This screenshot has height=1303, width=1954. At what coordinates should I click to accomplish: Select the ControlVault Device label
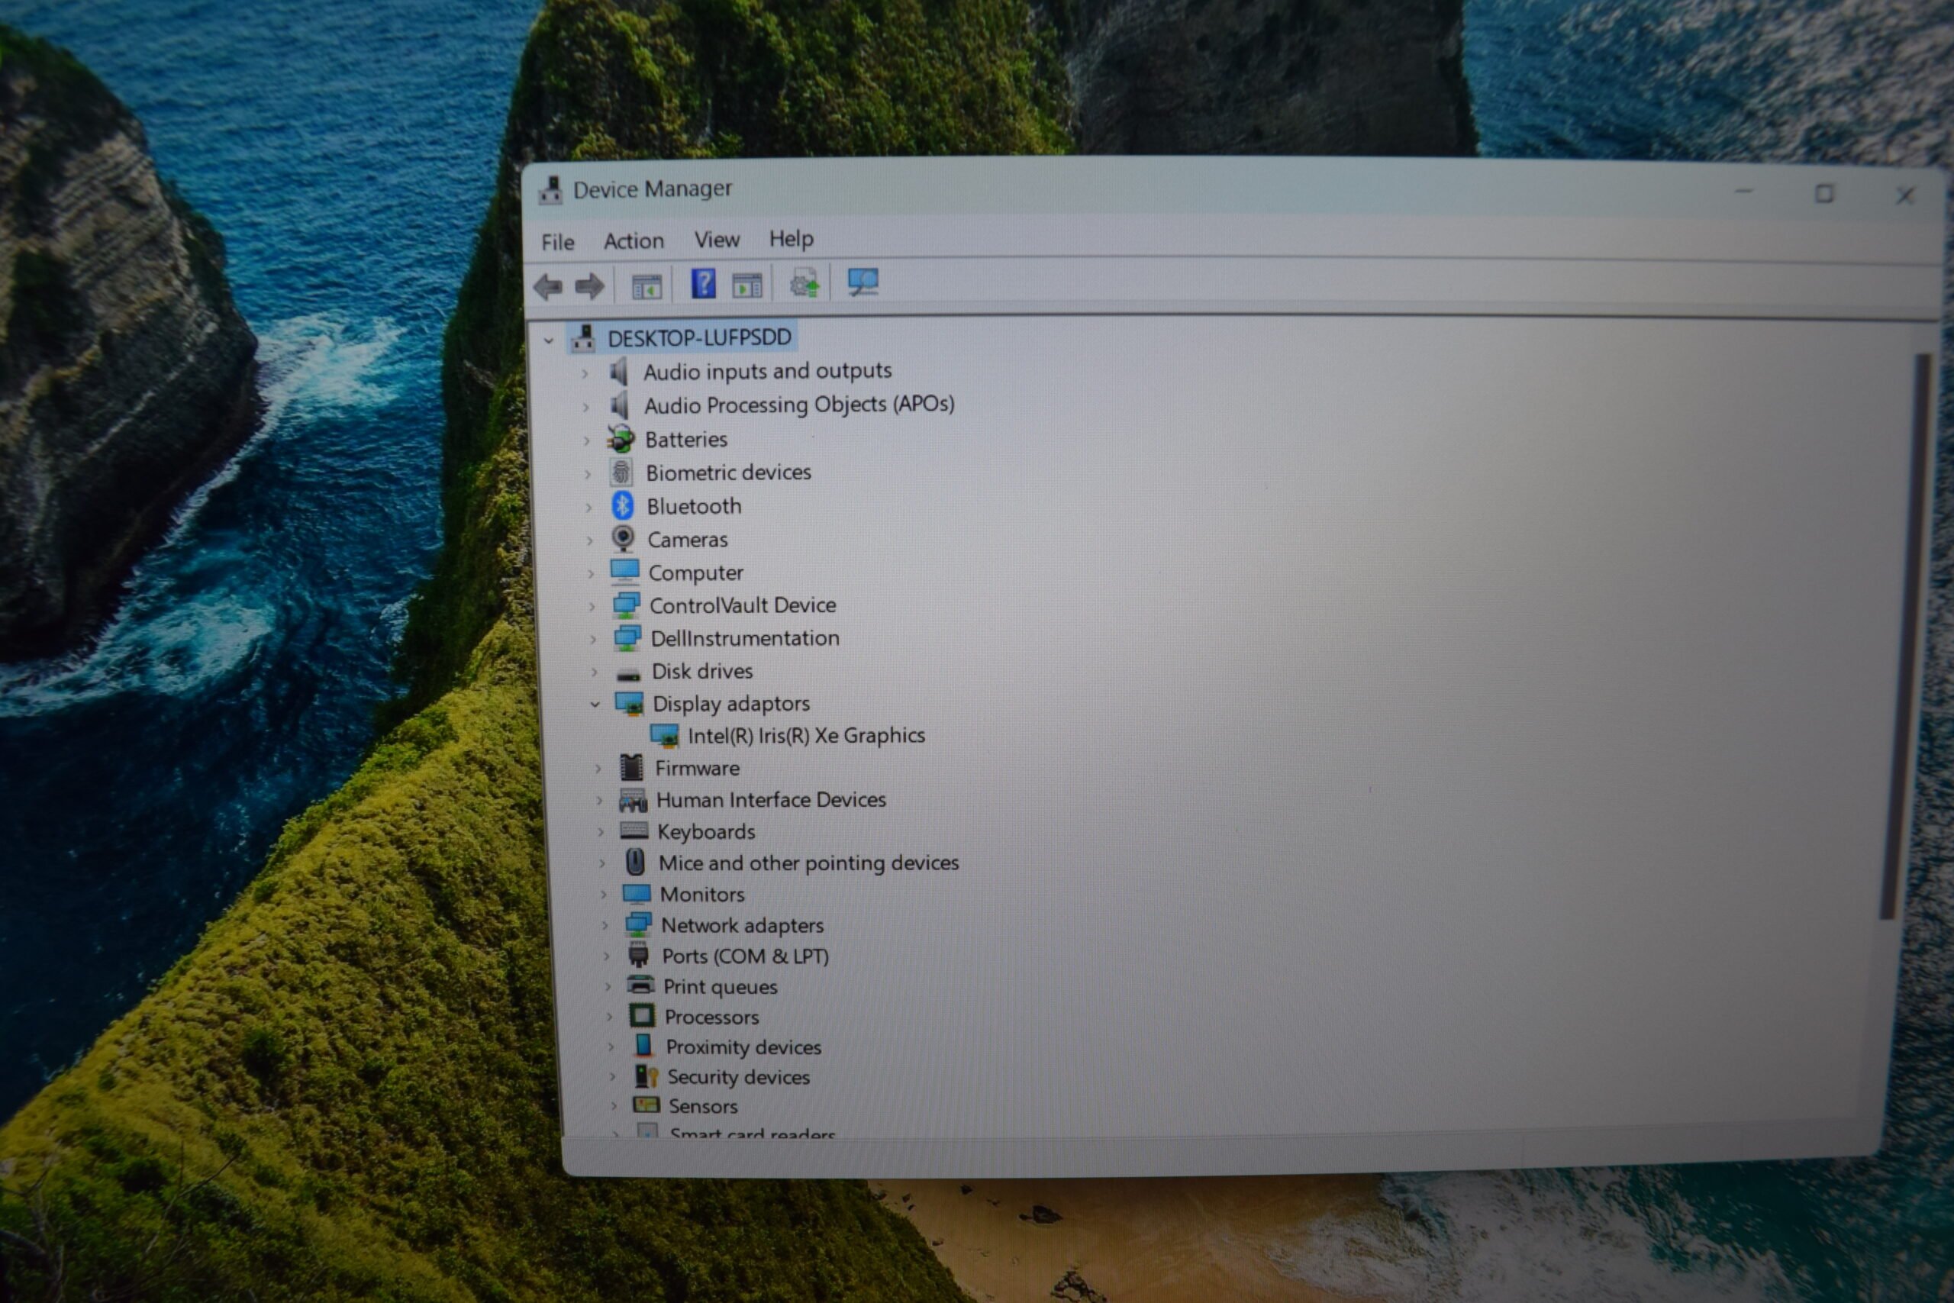[x=743, y=605]
